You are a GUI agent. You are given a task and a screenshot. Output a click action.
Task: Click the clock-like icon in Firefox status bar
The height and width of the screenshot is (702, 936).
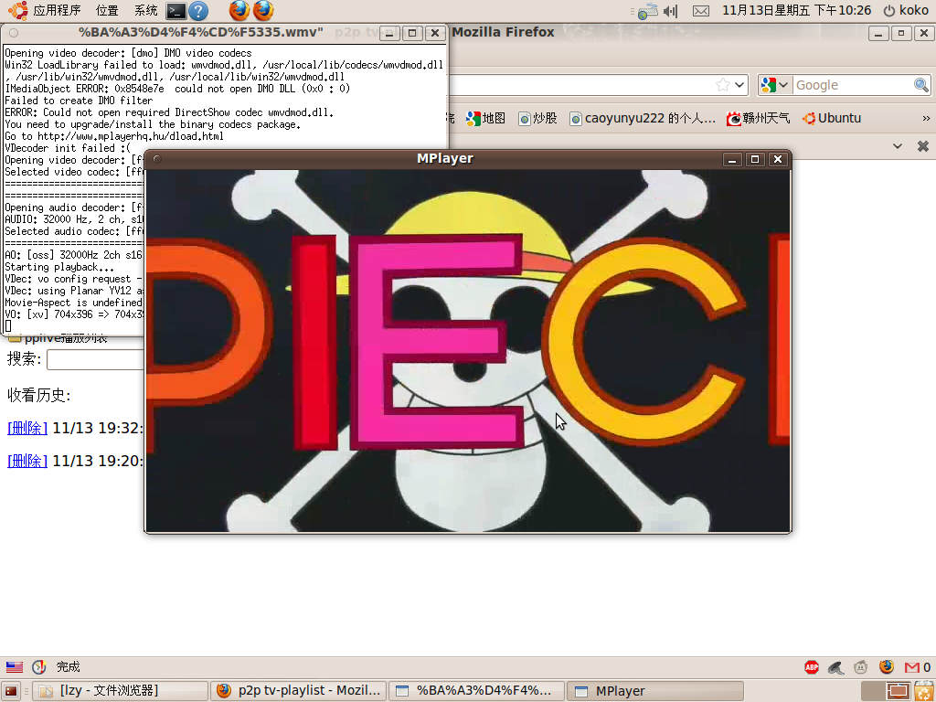point(39,666)
